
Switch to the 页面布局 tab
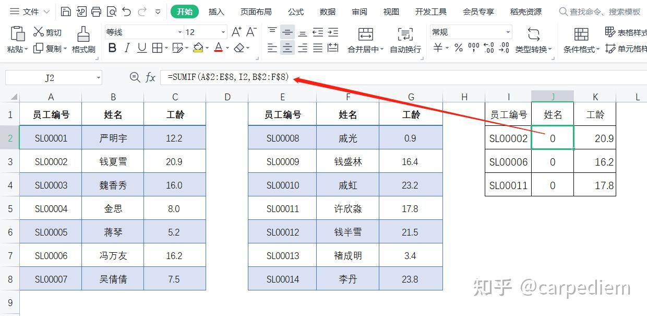click(x=256, y=11)
